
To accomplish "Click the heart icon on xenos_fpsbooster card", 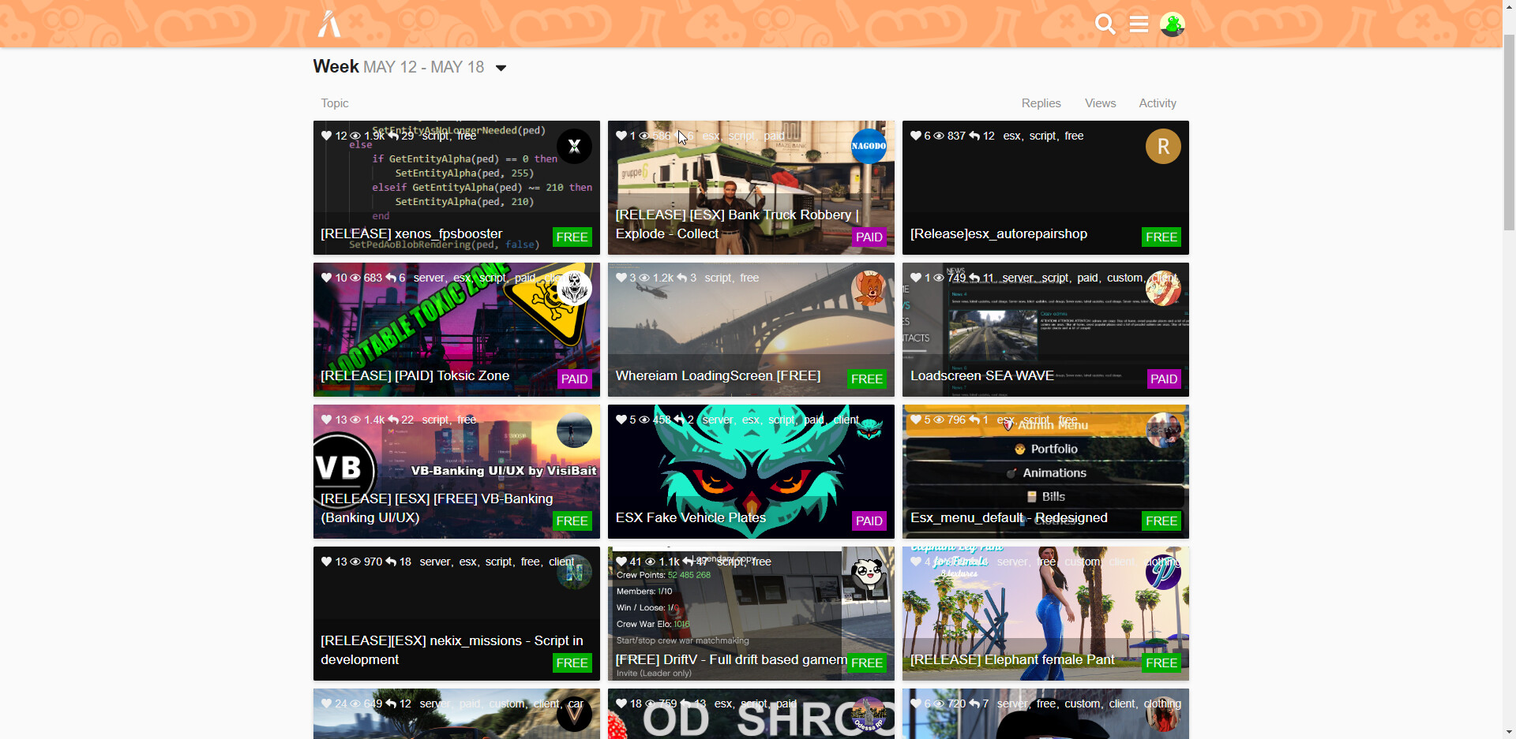I will 326,136.
